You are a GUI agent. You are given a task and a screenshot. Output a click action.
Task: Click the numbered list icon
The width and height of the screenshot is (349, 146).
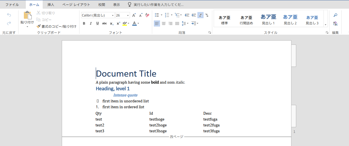(167, 15)
